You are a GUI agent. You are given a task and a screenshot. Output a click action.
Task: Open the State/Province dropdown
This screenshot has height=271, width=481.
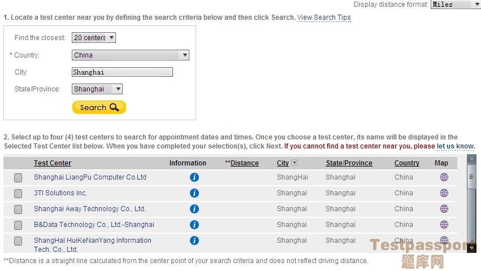click(97, 89)
